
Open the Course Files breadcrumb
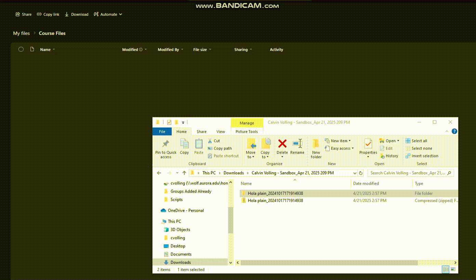click(52, 33)
